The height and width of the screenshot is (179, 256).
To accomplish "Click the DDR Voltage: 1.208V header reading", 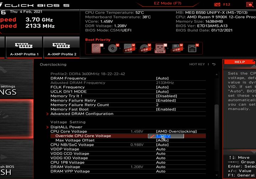I will coord(106,26).
